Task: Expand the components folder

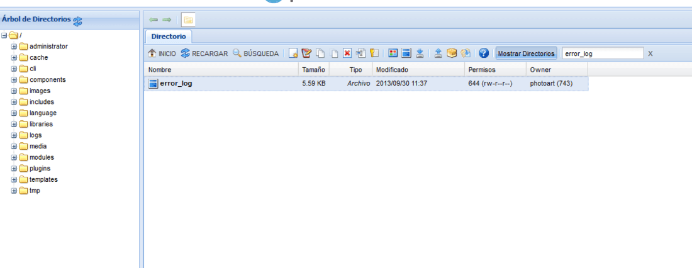Action: tap(14, 80)
